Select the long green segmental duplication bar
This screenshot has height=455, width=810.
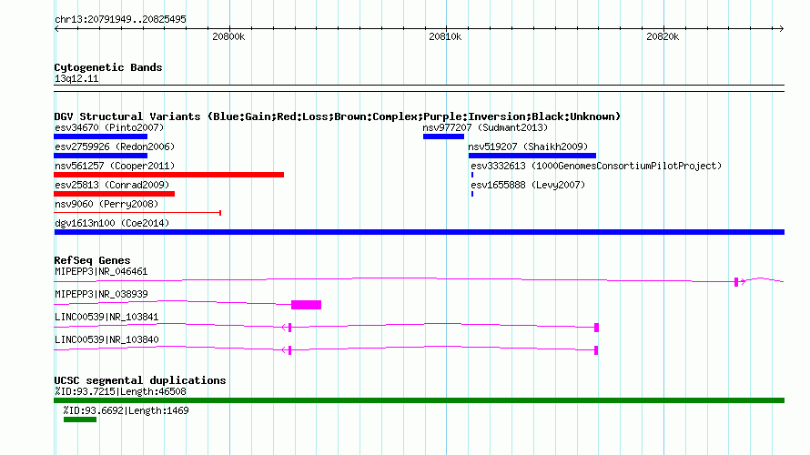click(x=419, y=400)
